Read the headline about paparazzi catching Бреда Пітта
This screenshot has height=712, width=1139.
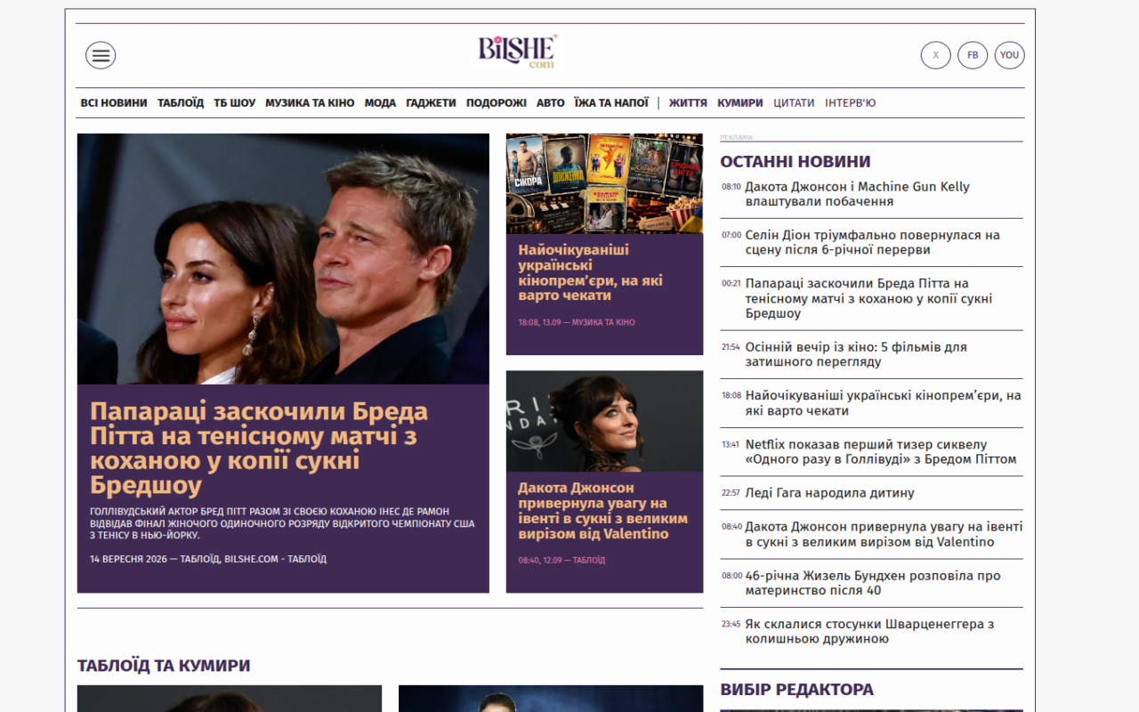tap(259, 449)
